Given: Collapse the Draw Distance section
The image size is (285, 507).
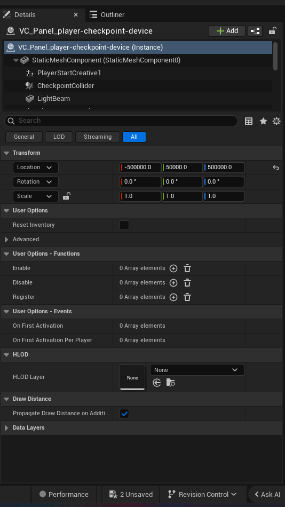Looking at the screenshot, I should point(6,399).
